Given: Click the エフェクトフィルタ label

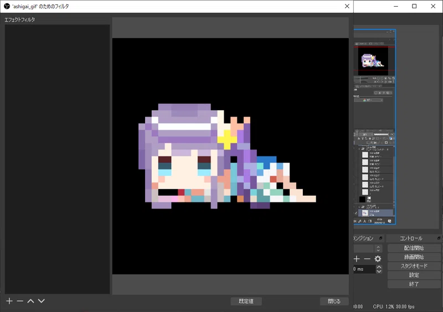Looking at the screenshot, I should pos(19,20).
